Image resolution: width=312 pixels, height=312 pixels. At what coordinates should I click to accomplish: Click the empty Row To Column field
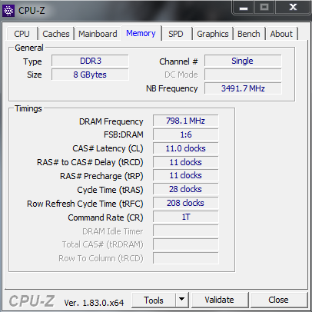click(x=186, y=258)
